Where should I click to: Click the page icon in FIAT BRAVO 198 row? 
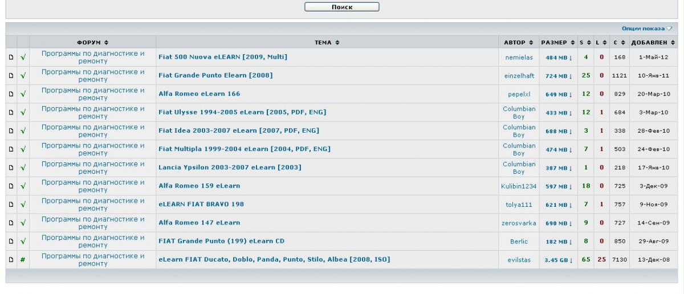[x=11, y=205]
